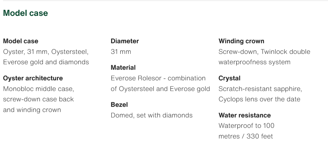Click the "Scratch-resistant sapphire," text
Viewport: 328px width, 146px height.
[x=260, y=89]
